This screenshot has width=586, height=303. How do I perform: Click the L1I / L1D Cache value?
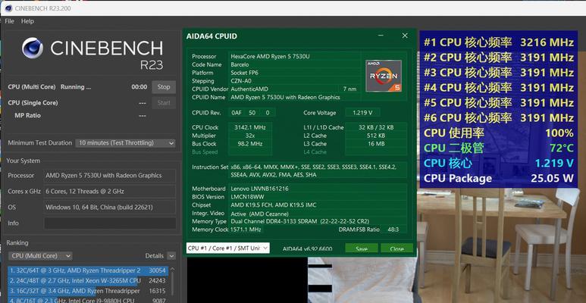pos(376,127)
